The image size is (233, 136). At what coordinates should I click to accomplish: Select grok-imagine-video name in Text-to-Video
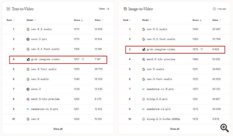pos(45,59)
